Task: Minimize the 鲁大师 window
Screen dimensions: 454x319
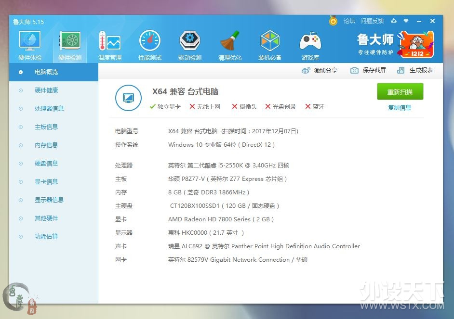Action: click(x=419, y=21)
